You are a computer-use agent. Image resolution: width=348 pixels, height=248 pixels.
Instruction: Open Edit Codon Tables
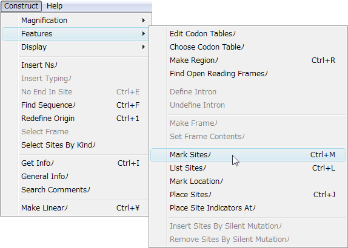point(248,34)
